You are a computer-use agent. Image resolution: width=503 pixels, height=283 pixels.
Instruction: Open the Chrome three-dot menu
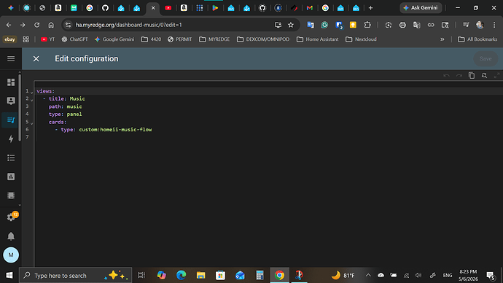point(494,25)
